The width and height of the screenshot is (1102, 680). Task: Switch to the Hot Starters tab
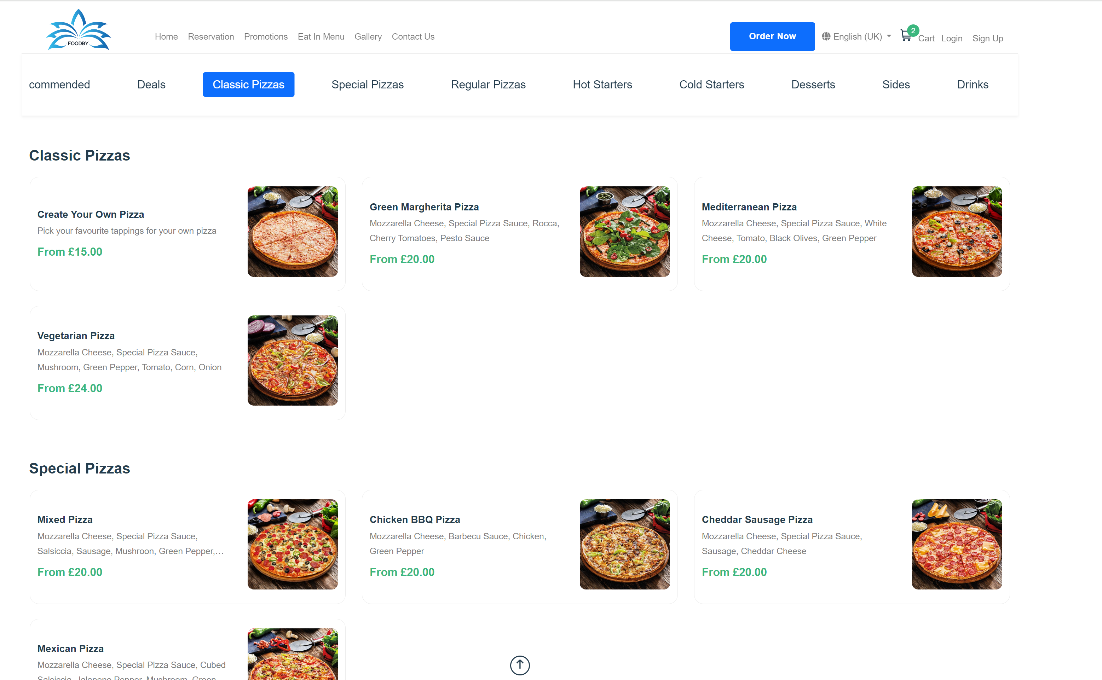602,85
